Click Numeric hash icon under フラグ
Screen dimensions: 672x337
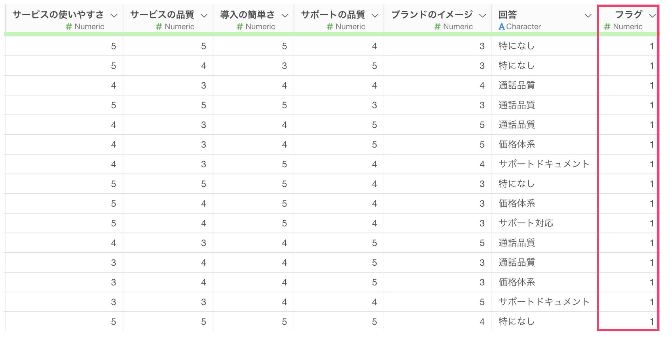tap(607, 27)
